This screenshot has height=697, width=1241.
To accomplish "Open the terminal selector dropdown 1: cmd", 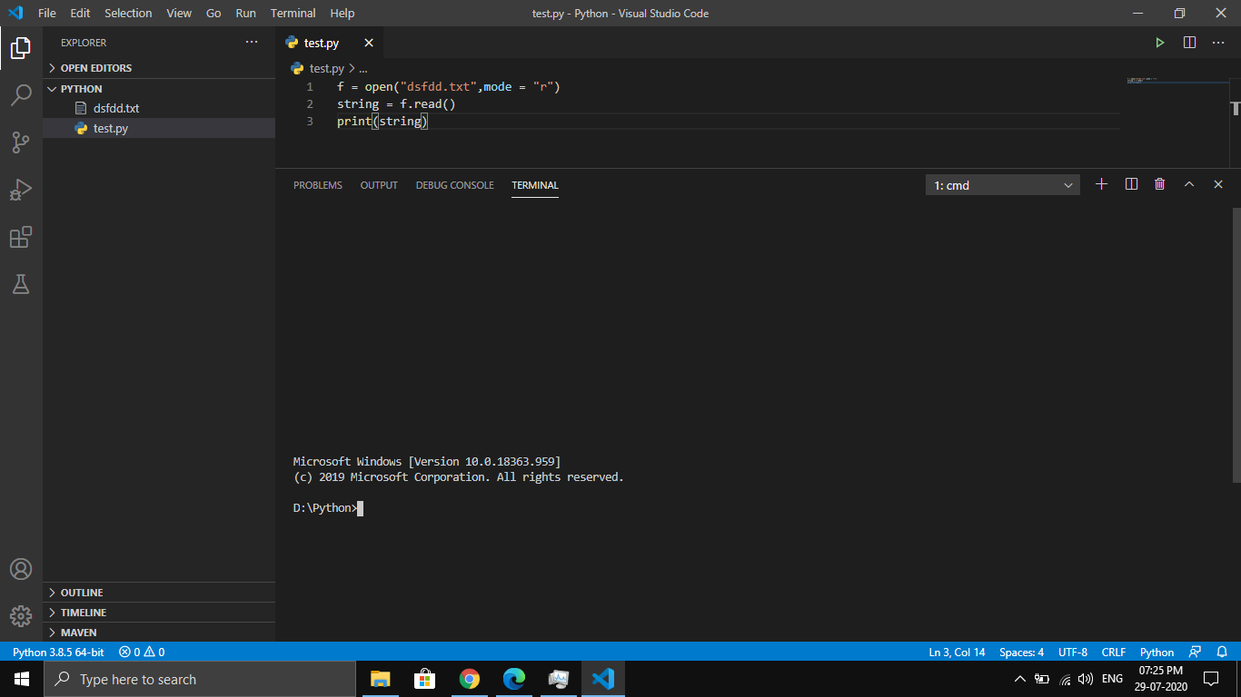I will [x=1003, y=185].
